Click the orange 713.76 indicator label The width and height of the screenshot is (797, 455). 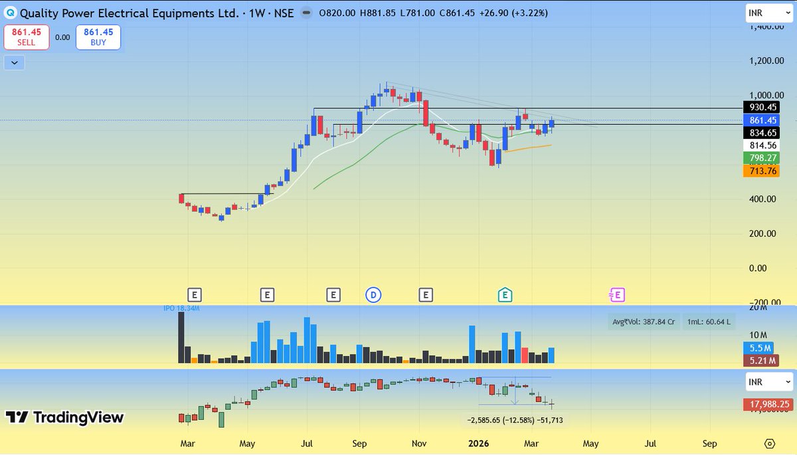click(760, 171)
